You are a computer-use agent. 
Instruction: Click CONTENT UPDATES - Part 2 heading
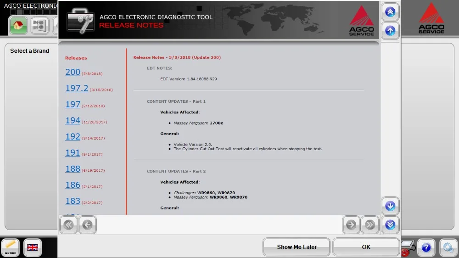[176, 171]
